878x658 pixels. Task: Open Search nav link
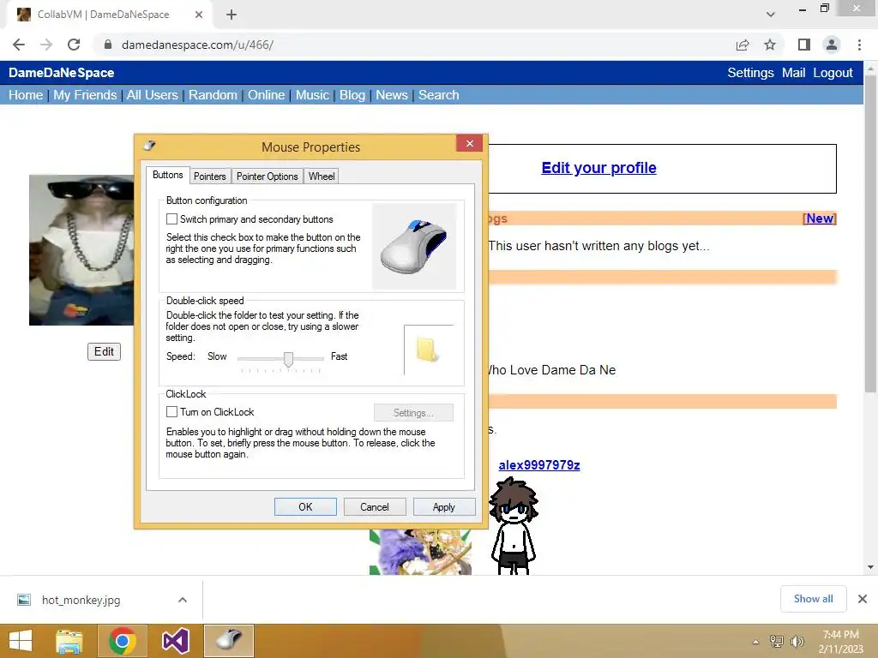pyautogui.click(x=439, y=95)
